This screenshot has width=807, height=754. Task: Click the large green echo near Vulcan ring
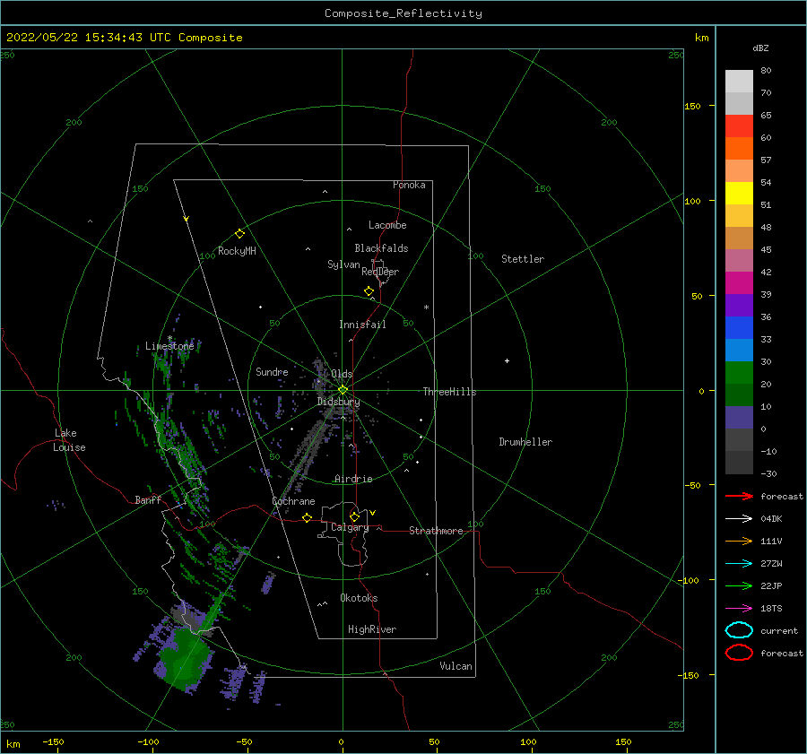click(x=184, y=661)
